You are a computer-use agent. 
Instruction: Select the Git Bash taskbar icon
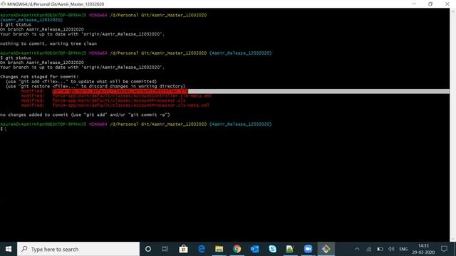326,249
